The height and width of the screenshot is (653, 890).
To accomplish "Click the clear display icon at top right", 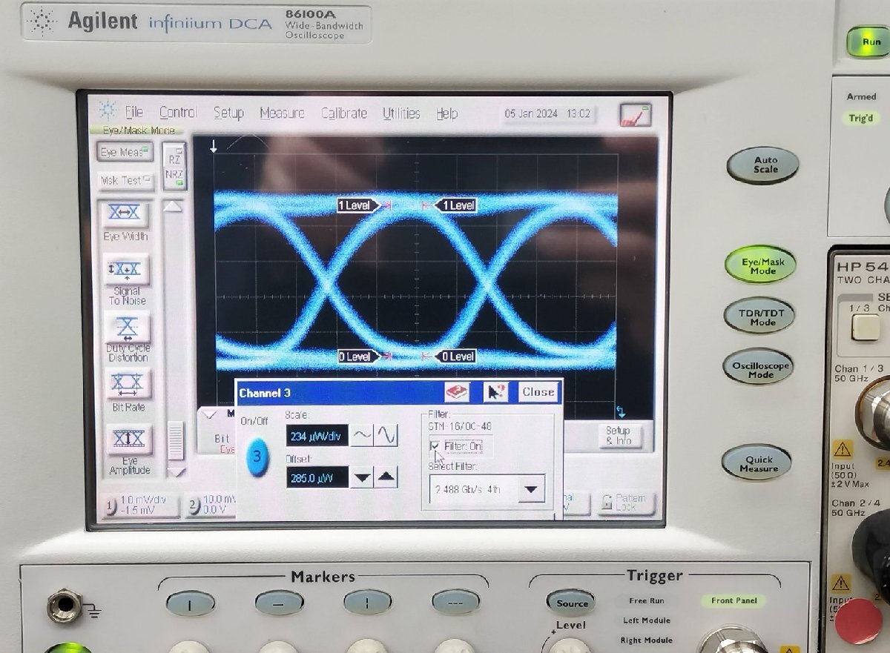I will coord(635,115).
